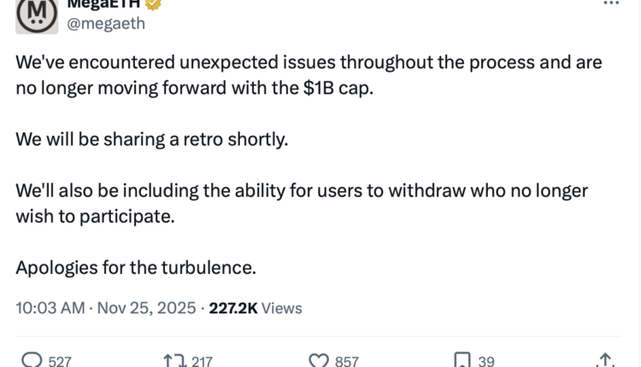641x367 pixels.
Task: Click the 217 reposts count
Action: [x=202, y=362]
